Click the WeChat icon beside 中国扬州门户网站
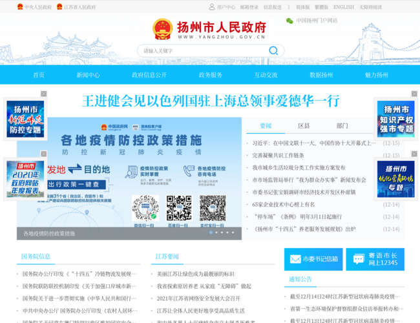 (x=289, y=21)
